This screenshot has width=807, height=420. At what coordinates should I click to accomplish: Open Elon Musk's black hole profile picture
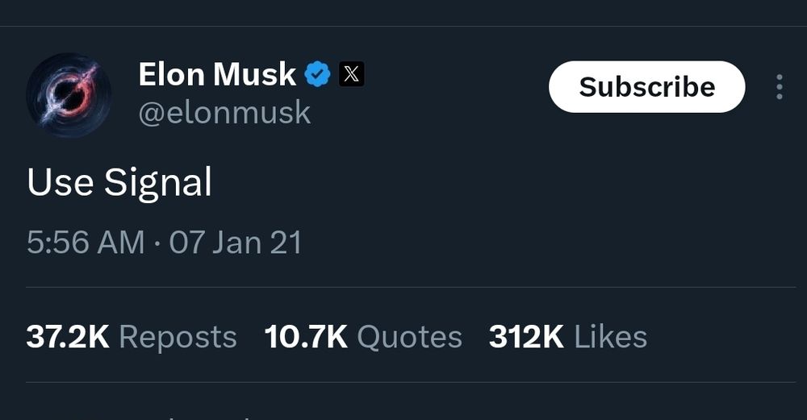(x=69, y=95)
